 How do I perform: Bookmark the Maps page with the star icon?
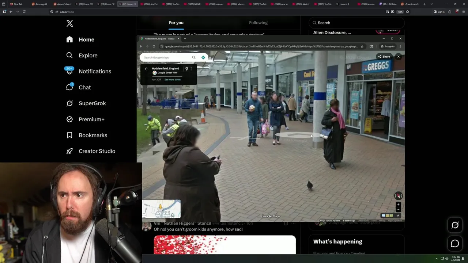click(362, 46)
